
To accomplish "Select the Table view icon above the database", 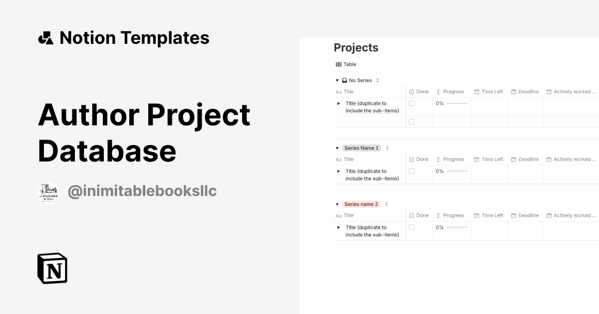I will pos(338,64).
